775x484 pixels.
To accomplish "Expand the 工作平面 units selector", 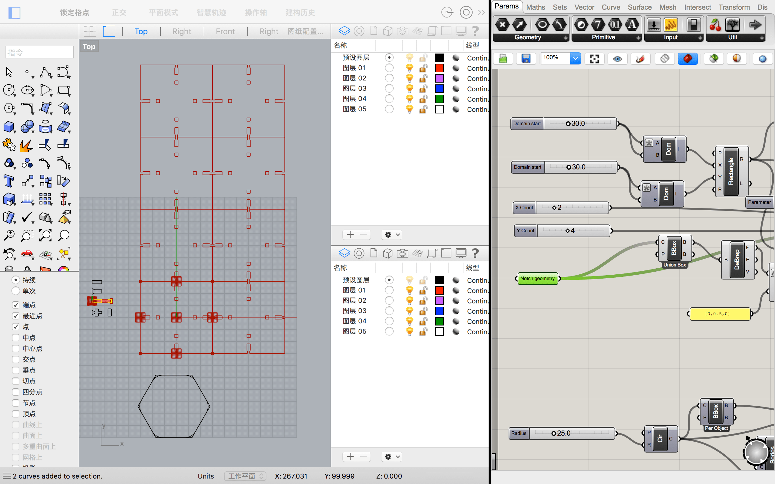I will point(245,476).
